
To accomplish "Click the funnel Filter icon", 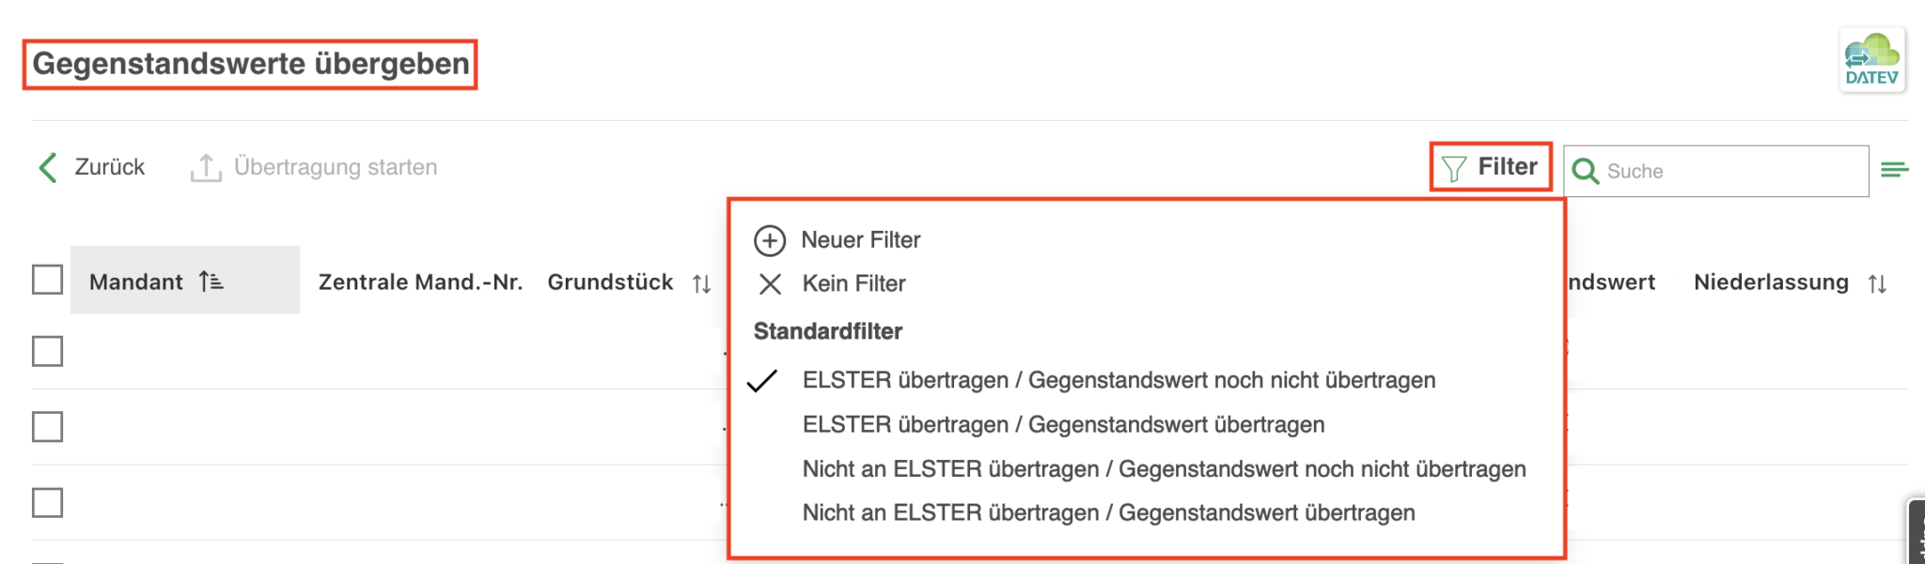I will pyautogui.click(x=1453, y=168).
